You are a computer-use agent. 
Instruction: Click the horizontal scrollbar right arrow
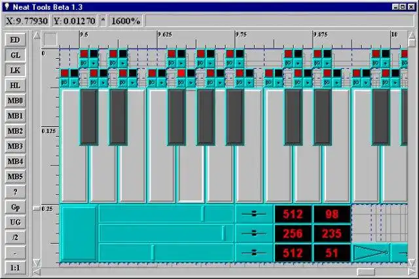(x=412, y=272)
